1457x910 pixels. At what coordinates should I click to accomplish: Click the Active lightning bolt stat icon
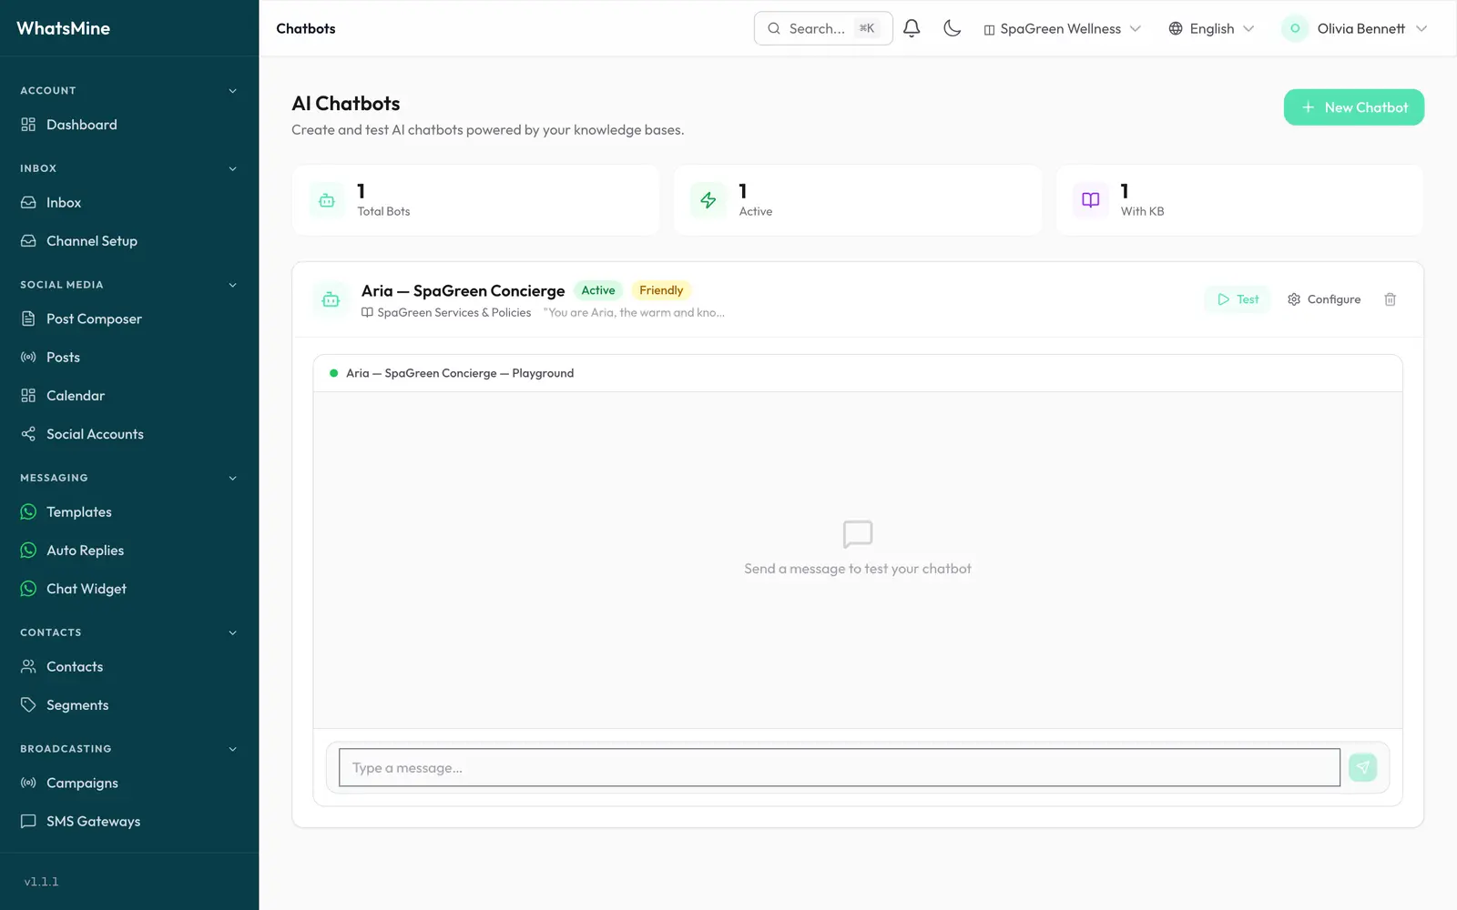[708, 200]
